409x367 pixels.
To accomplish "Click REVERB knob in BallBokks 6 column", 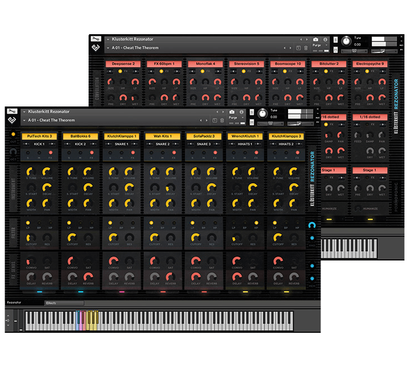I will coord(88,277).
